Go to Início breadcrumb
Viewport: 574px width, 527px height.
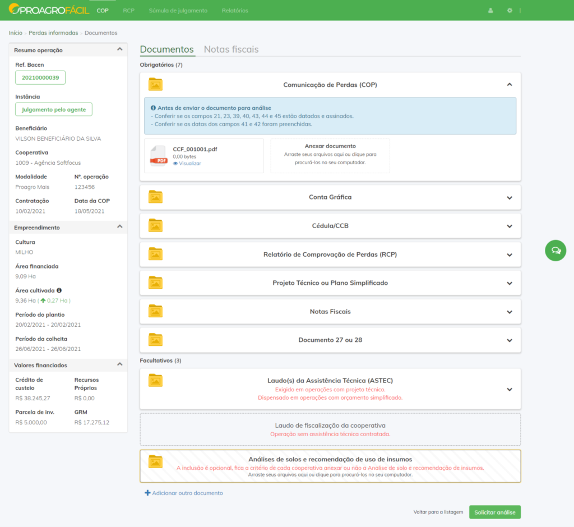click(15, 33)
